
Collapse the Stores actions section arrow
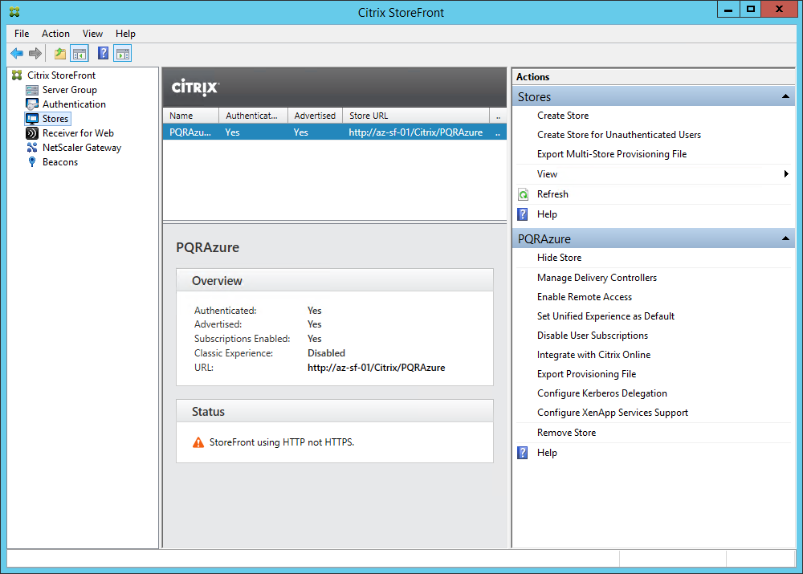point(785,96)
